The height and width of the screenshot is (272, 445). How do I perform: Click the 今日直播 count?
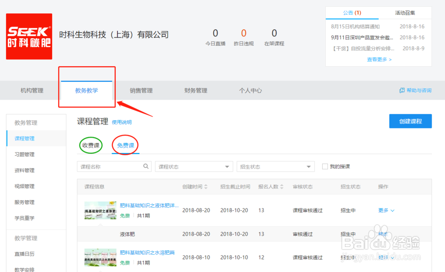(215, 33)
